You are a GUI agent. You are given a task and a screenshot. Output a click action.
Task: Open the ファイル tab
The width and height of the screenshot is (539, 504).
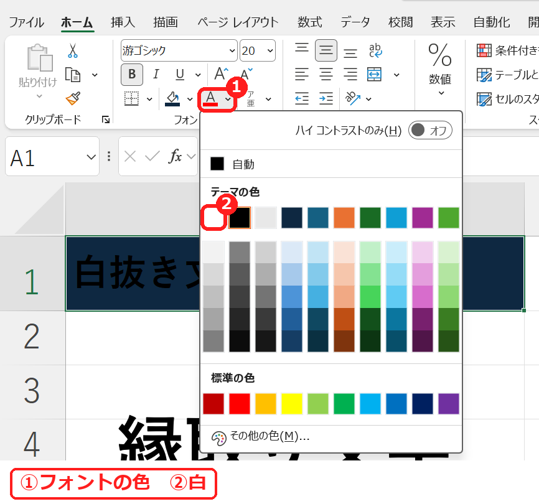coord(27,22)
